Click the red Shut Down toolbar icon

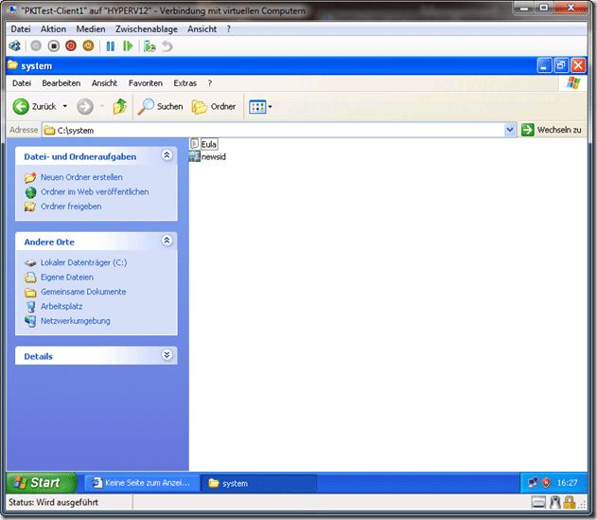pyautogui.click(x=71, y=45)
